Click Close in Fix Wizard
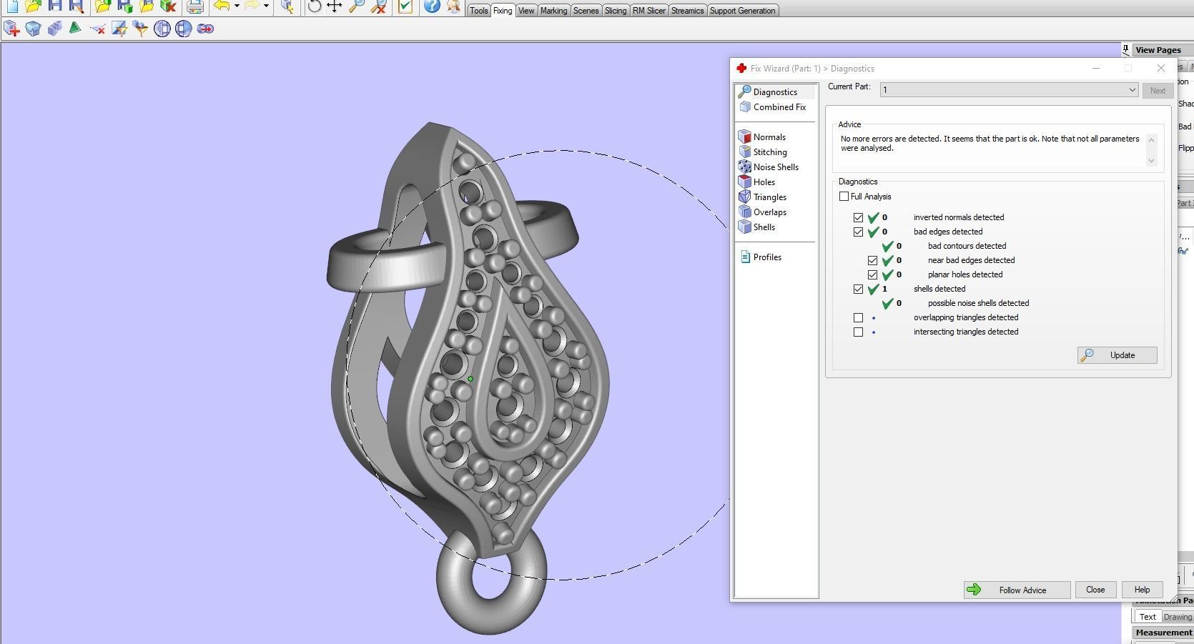The height and width of the screenshot is (644, 1194). [x=1095, y=590]
